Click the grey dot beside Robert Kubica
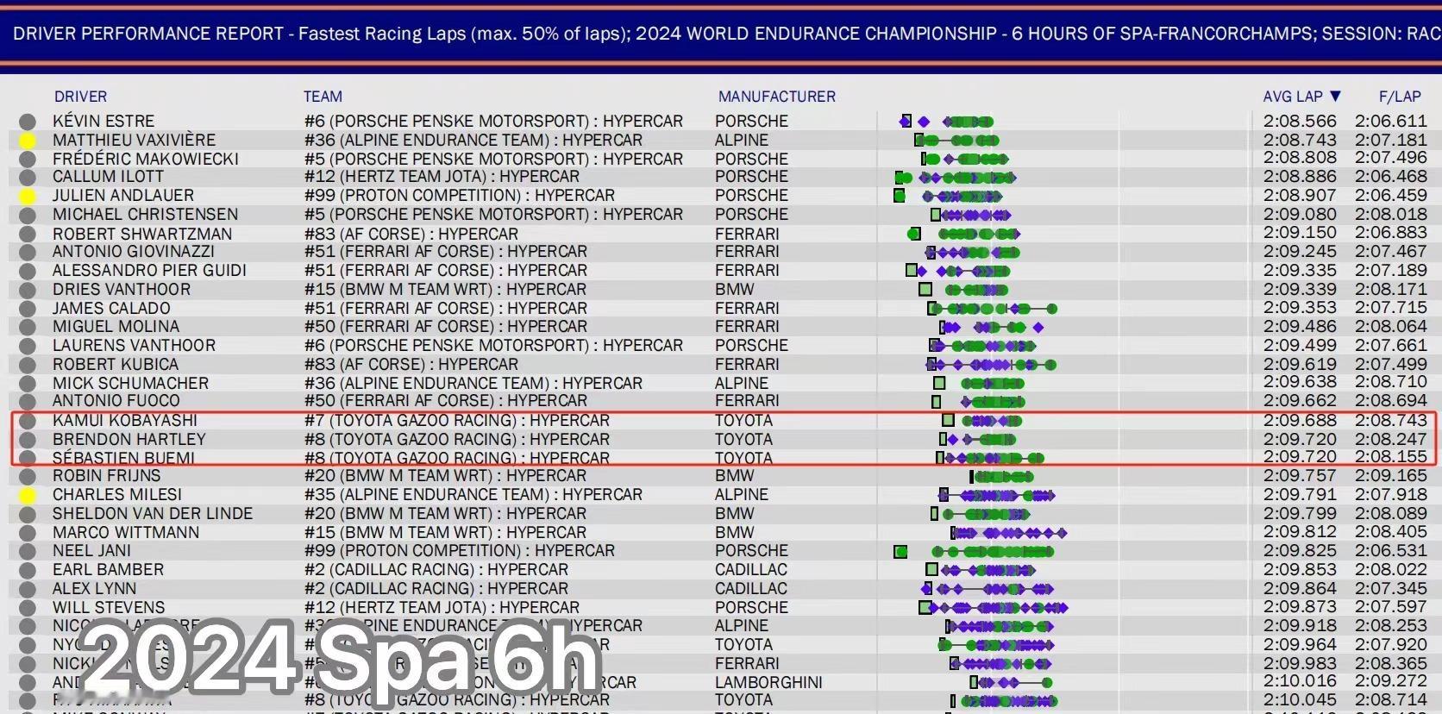 [x=28, y=365]
